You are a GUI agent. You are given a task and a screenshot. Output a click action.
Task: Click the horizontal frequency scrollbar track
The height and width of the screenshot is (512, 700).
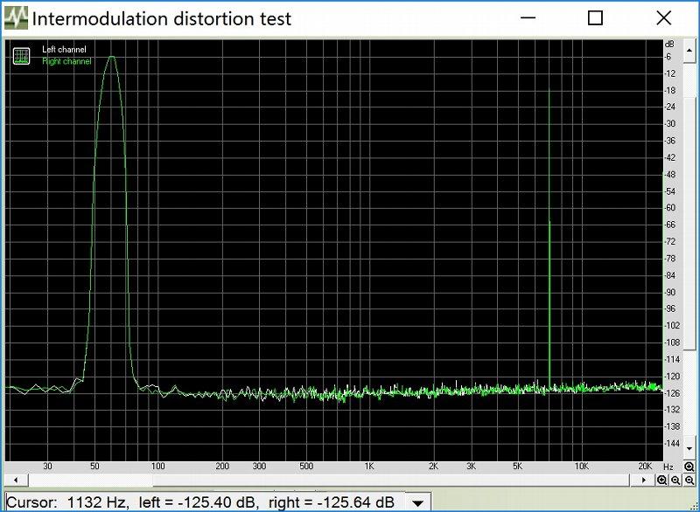(x=332, y=480)
